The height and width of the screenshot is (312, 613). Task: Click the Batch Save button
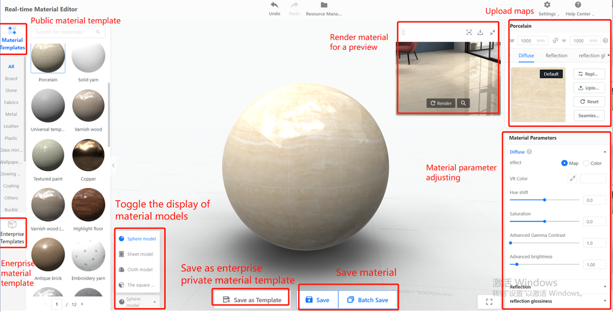coord(368,300)
